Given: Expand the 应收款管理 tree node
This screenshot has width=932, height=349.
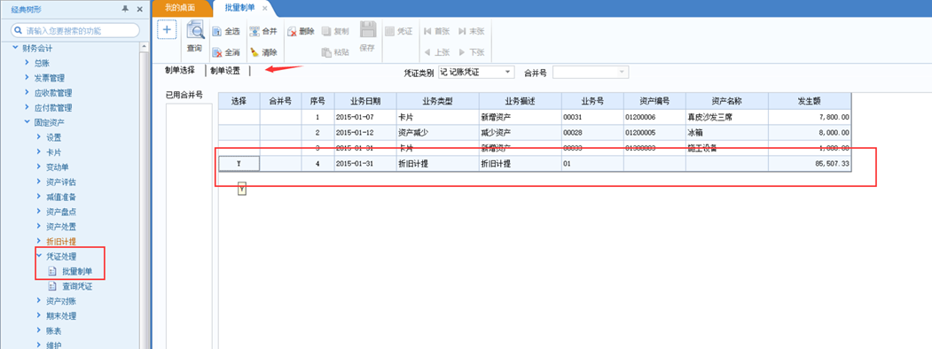Looking at the screenshot, I should [27, 92].
